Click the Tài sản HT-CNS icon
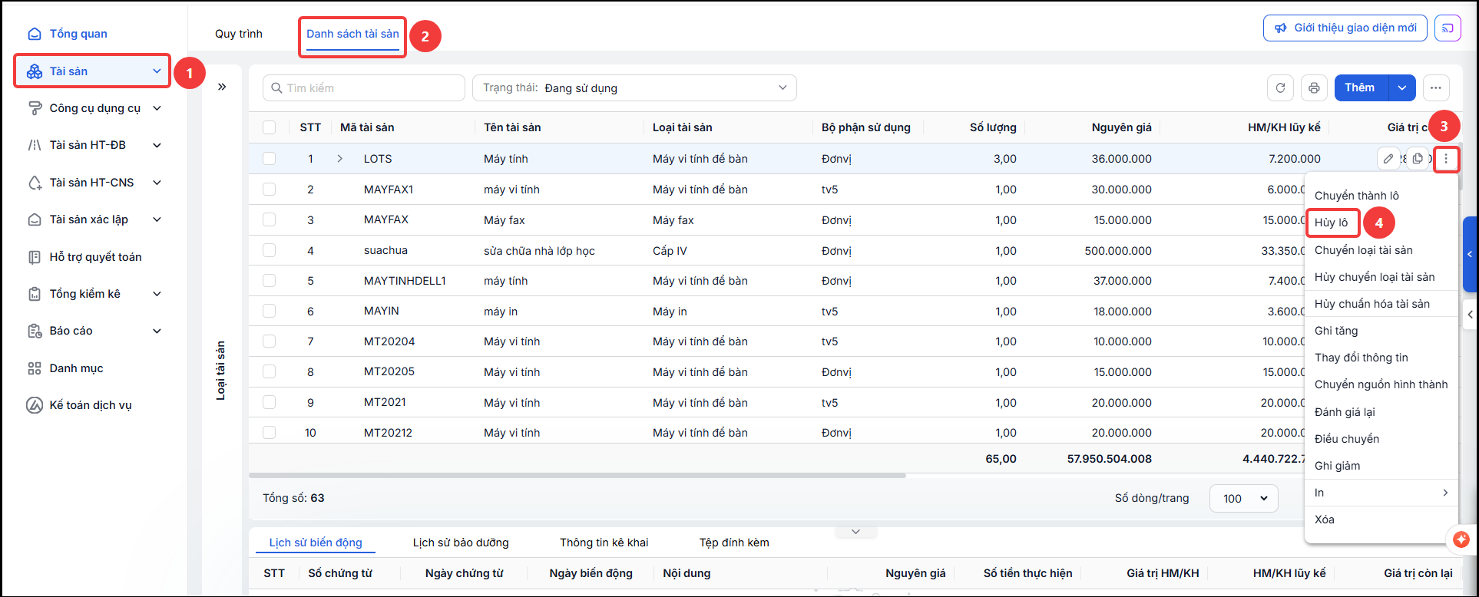 tap(35, 183)
